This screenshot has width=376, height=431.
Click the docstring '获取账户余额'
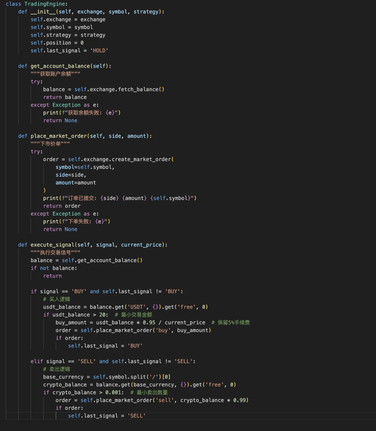click(55, 74)
